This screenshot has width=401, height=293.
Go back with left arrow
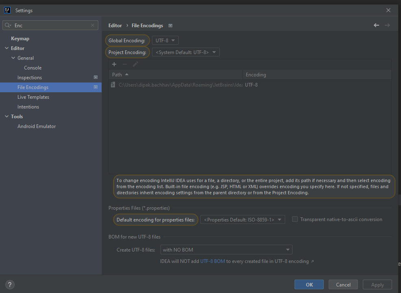coord(377,25)
